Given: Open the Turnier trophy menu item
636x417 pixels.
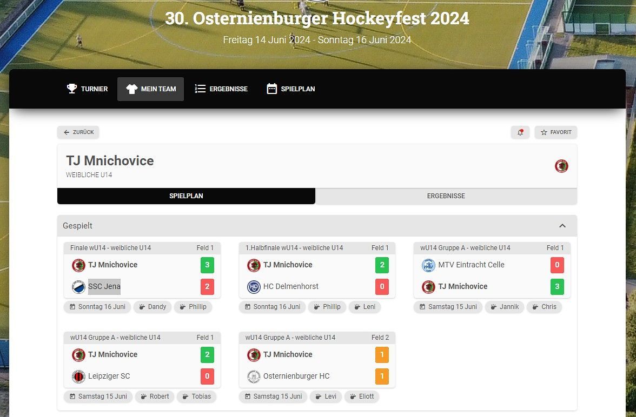Looking at the screenshot, I should [87, 89].
